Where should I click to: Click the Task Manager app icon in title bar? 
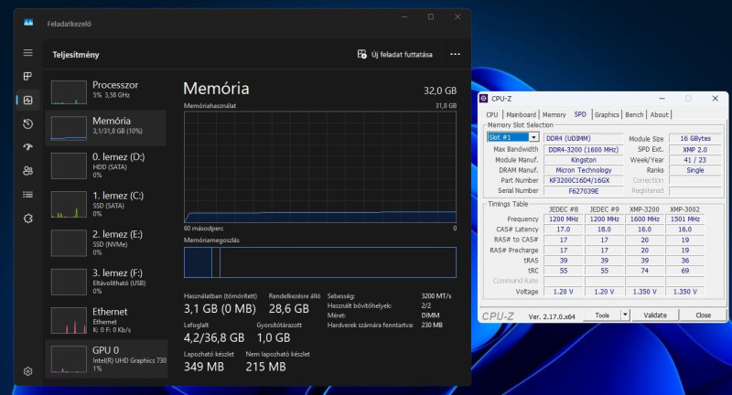pos(28,22)
